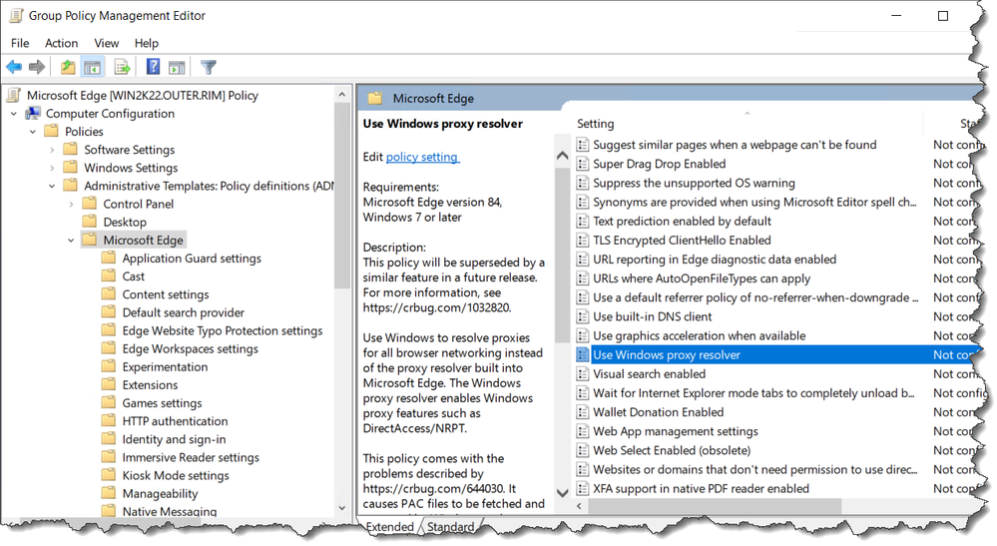Expand the Control Panel node
Viewport: 997px width, 546px height.
[71, 204]
